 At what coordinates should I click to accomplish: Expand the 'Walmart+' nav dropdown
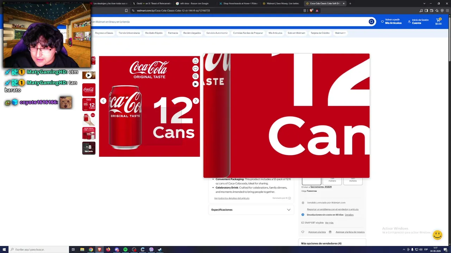pos(340,33)
